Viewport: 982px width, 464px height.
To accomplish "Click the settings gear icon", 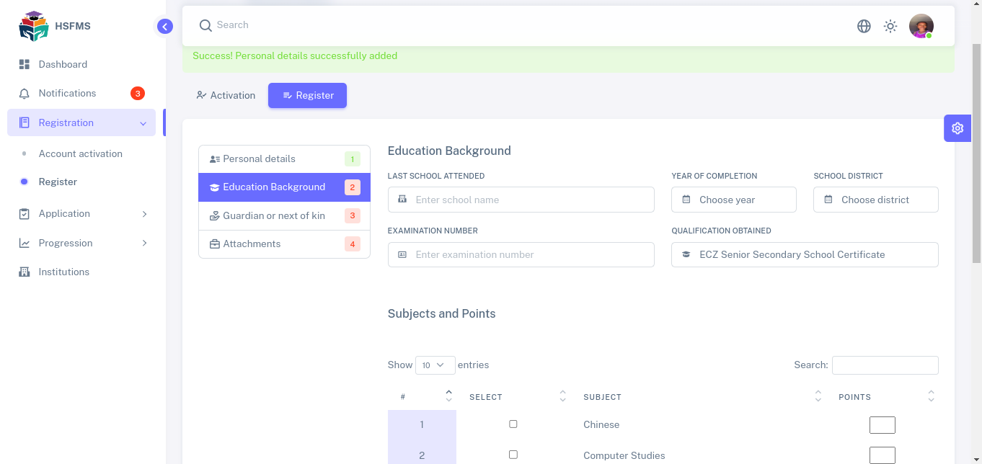I will click(957, 128).
